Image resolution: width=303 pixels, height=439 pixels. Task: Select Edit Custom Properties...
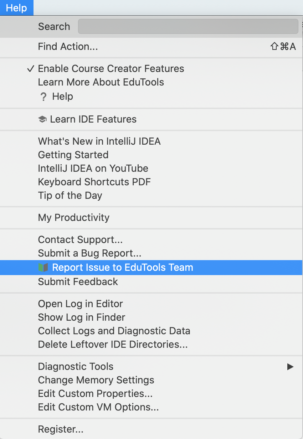point(151,393)
